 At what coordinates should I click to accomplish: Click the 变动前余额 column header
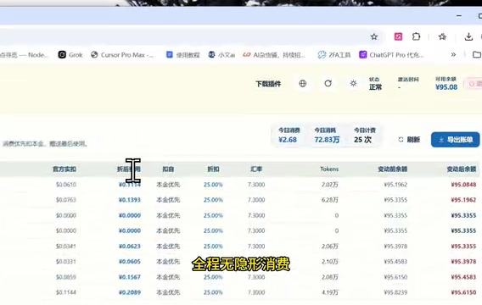pos(393,169)
